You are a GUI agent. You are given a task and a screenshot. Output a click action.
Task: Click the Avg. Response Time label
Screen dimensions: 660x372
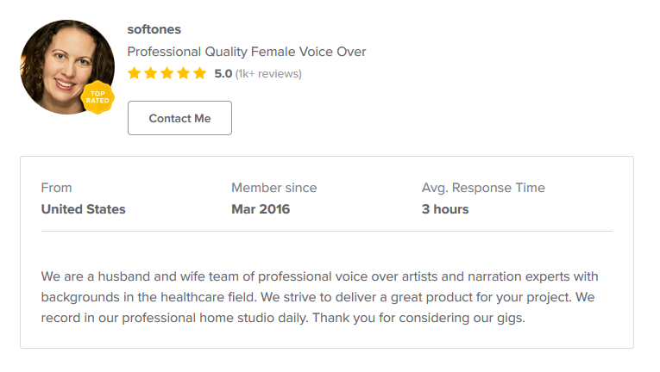click(x=483, y=188)
